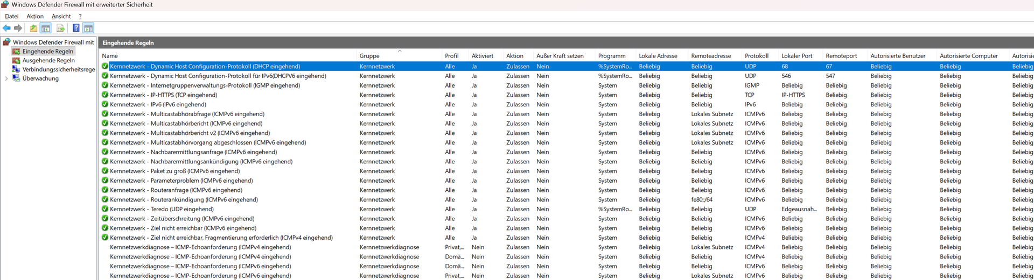Select the Windows Defender Firewall root node
The height and width of the screenshot is (280, 1034).
point(53,42)
